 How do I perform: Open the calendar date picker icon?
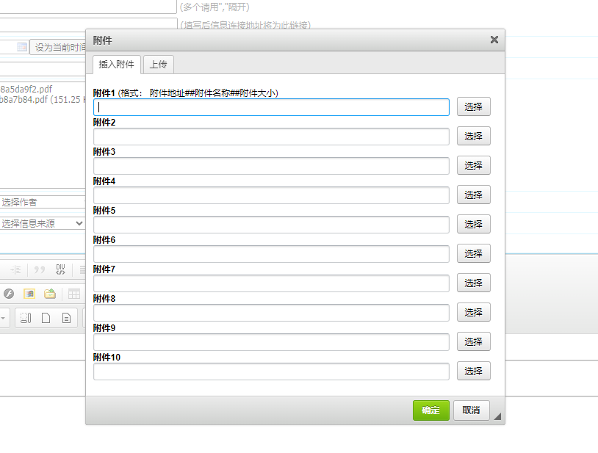(22, 47)
